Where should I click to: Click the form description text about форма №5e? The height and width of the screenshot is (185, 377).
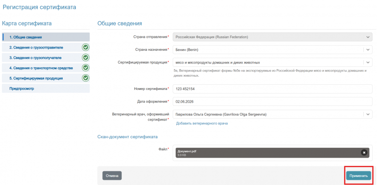(x=270, y=73)
